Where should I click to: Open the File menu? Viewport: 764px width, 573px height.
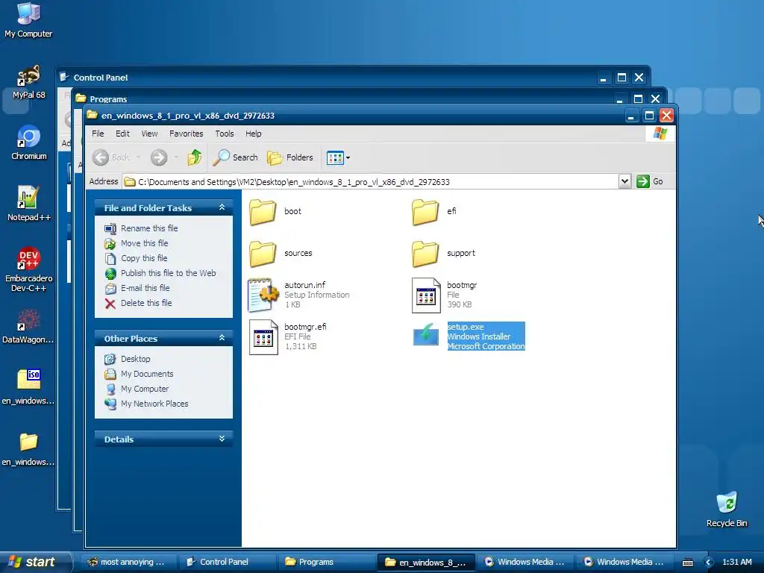point(98,134)
